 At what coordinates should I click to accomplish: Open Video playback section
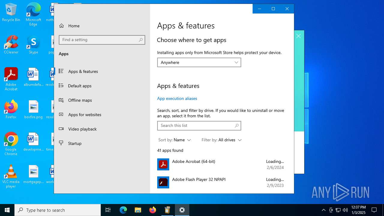102,129
